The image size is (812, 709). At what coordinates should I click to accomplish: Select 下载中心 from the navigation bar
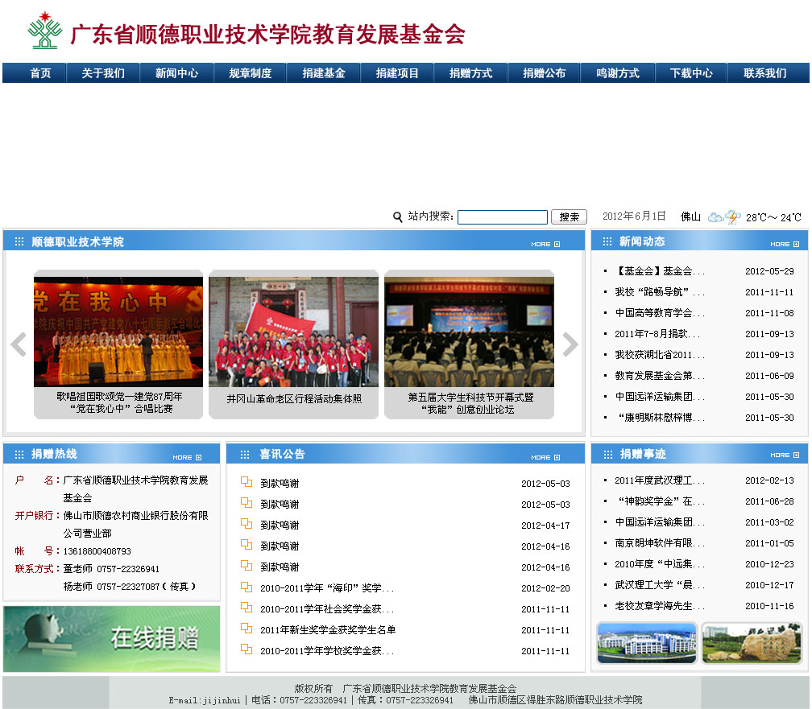690,73
